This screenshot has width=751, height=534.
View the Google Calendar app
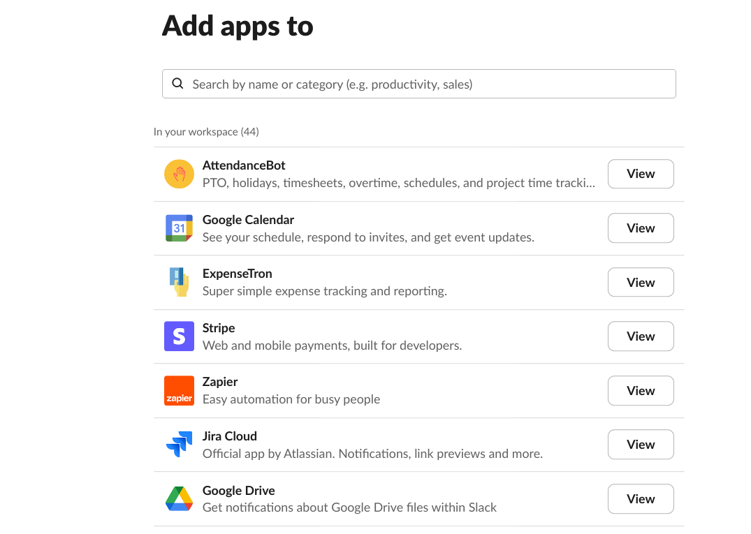pos(641,228)
